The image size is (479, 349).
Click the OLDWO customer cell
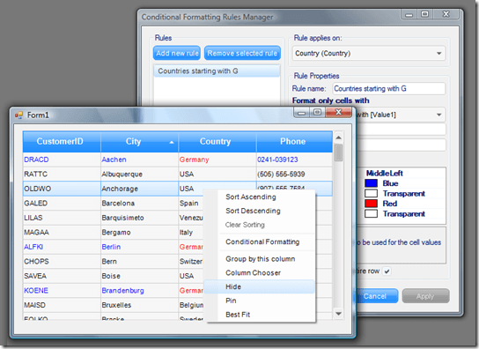(x=62, y=189)
